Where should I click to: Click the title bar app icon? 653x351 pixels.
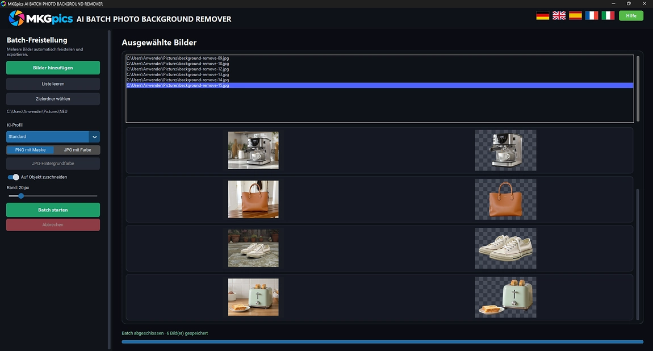click(x=3, y=4)
